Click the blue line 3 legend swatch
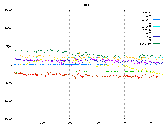The width and height of the screenshot is (168, 126). tap(156, 20)
